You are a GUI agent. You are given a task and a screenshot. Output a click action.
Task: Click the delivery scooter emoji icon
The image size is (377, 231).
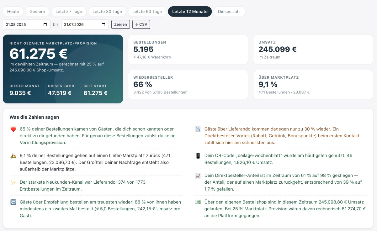point(13,155)
